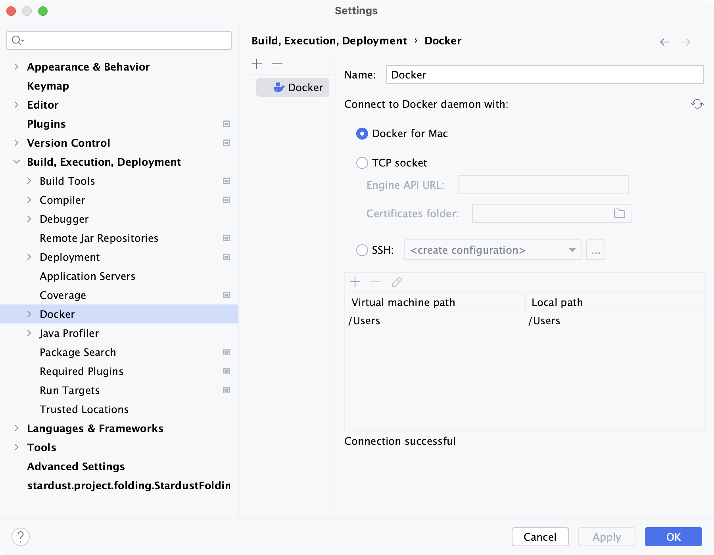Click the project-level icon next to Version Control
Screen dimensions: 714x555
pyautogui.click(x=226, y=143)
